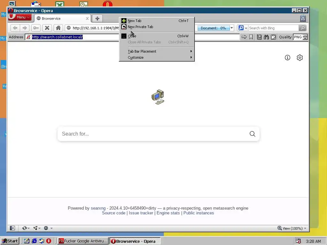Screen dimensions: 327x245
Task: Select the Browservice tab
Action: [62, 19]
